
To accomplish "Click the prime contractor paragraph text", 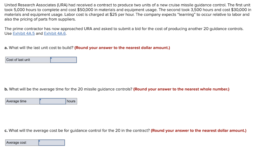I will click(124, 29).
